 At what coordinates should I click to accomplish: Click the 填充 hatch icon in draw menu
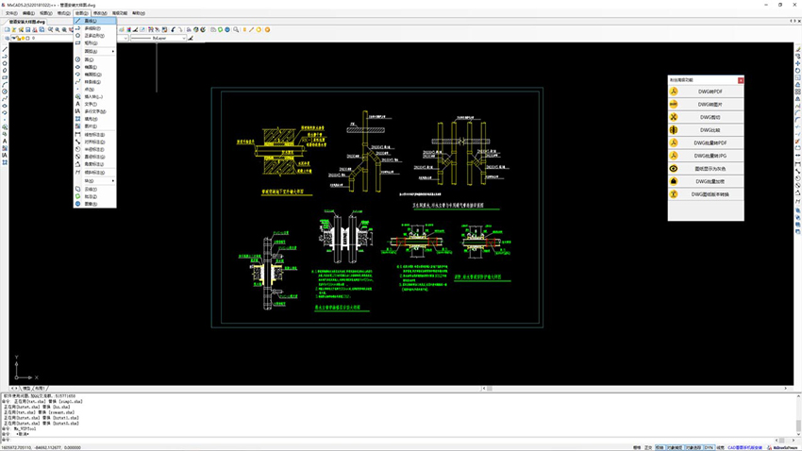coord(77,119)
